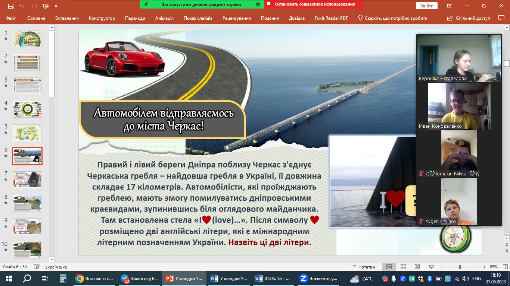Toggle the Нотатки notes pane
The width and height of the screenshot is (510, 286).
coord(363,267)
